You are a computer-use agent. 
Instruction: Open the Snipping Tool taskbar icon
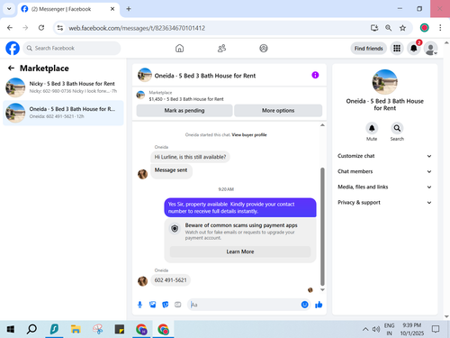click(98, 329)
